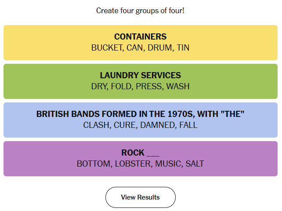Image resolution: width=282 pixels, height=211 pixels.
Task: Click the 'BRITISH BANDS FORMED IN THE 1970S' title
Action: point(140,114)
